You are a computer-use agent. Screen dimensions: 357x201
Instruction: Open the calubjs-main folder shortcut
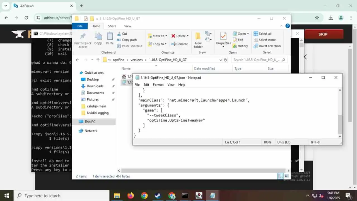pyautogui.click(x=96, y=106)
